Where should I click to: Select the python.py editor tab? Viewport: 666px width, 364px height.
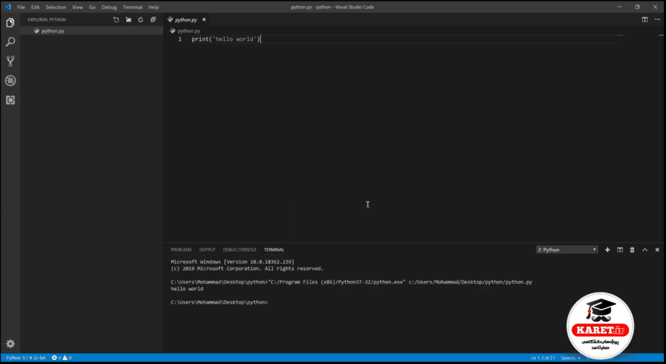tap(186, 19)
